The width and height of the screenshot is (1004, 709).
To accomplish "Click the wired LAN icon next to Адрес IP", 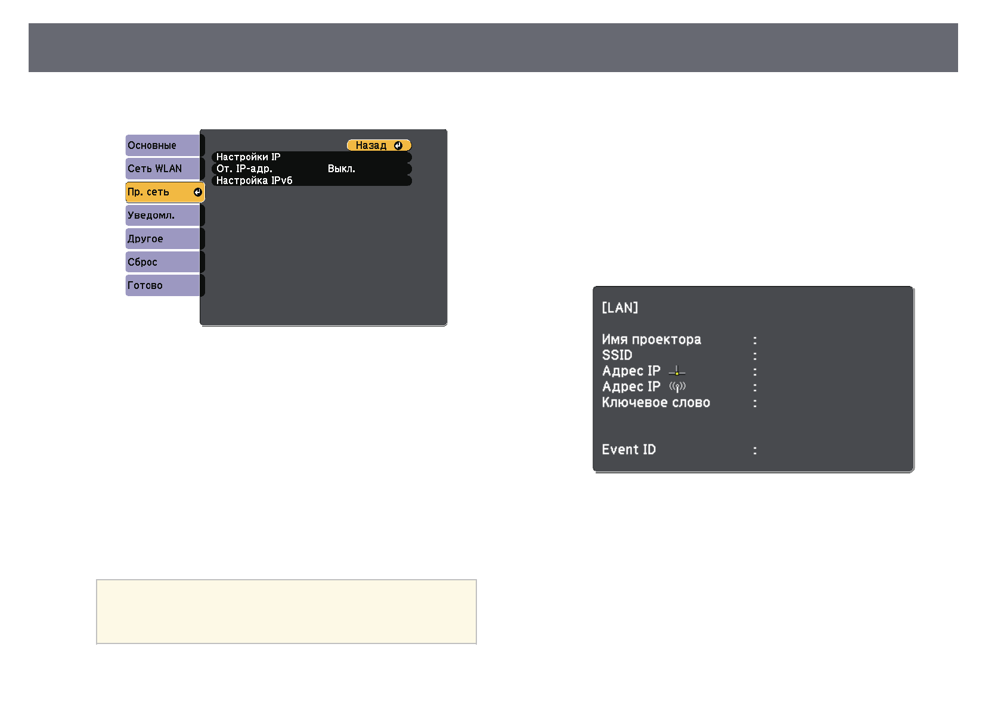I will point(677,371).
